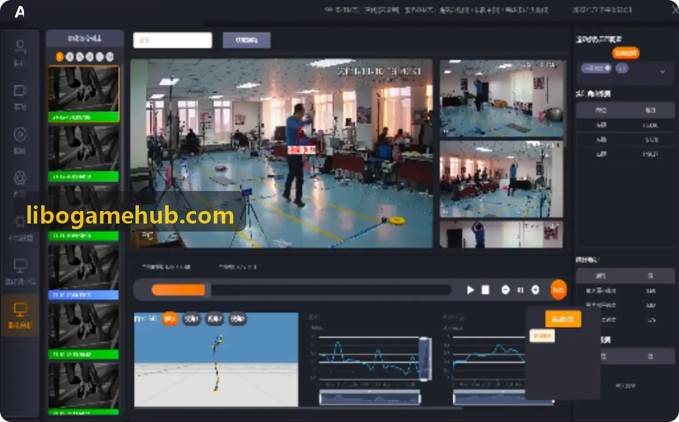Screen dimensions: 679x422
Task: Click the gray button beside the search field
Action: coord(247,40)
